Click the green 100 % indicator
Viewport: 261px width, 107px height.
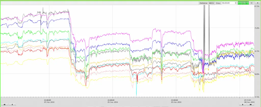click(x=243, y=3)
